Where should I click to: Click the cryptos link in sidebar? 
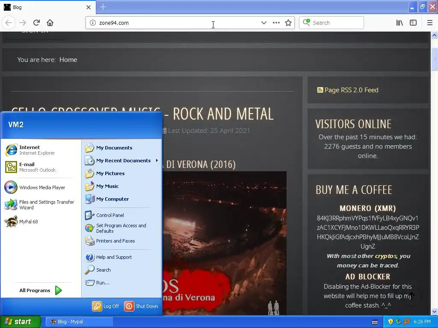click(x=386, y=256)
